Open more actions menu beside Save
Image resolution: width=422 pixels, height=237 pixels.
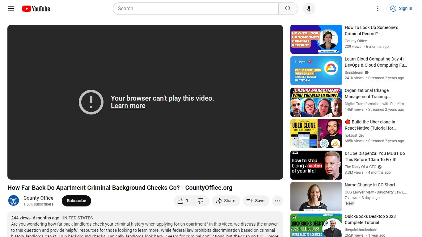tap(277, 201)
